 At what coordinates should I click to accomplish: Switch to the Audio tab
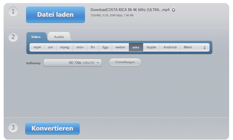point(59,37)
